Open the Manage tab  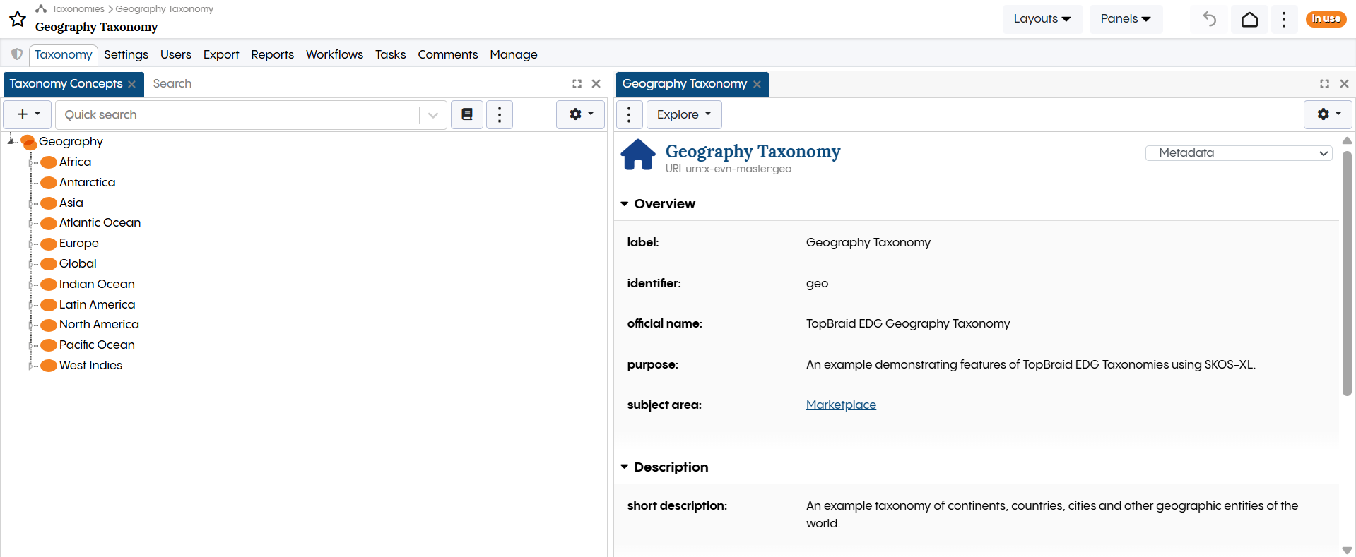(514, 54)
